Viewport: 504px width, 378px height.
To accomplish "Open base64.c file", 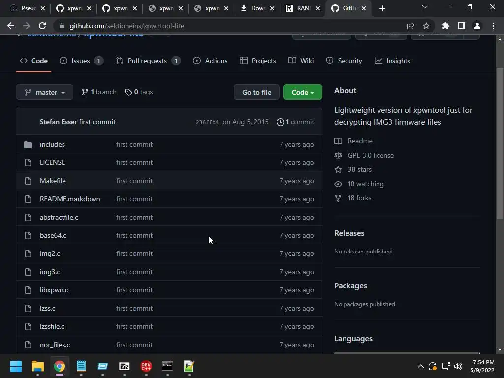I will (53, 235).
